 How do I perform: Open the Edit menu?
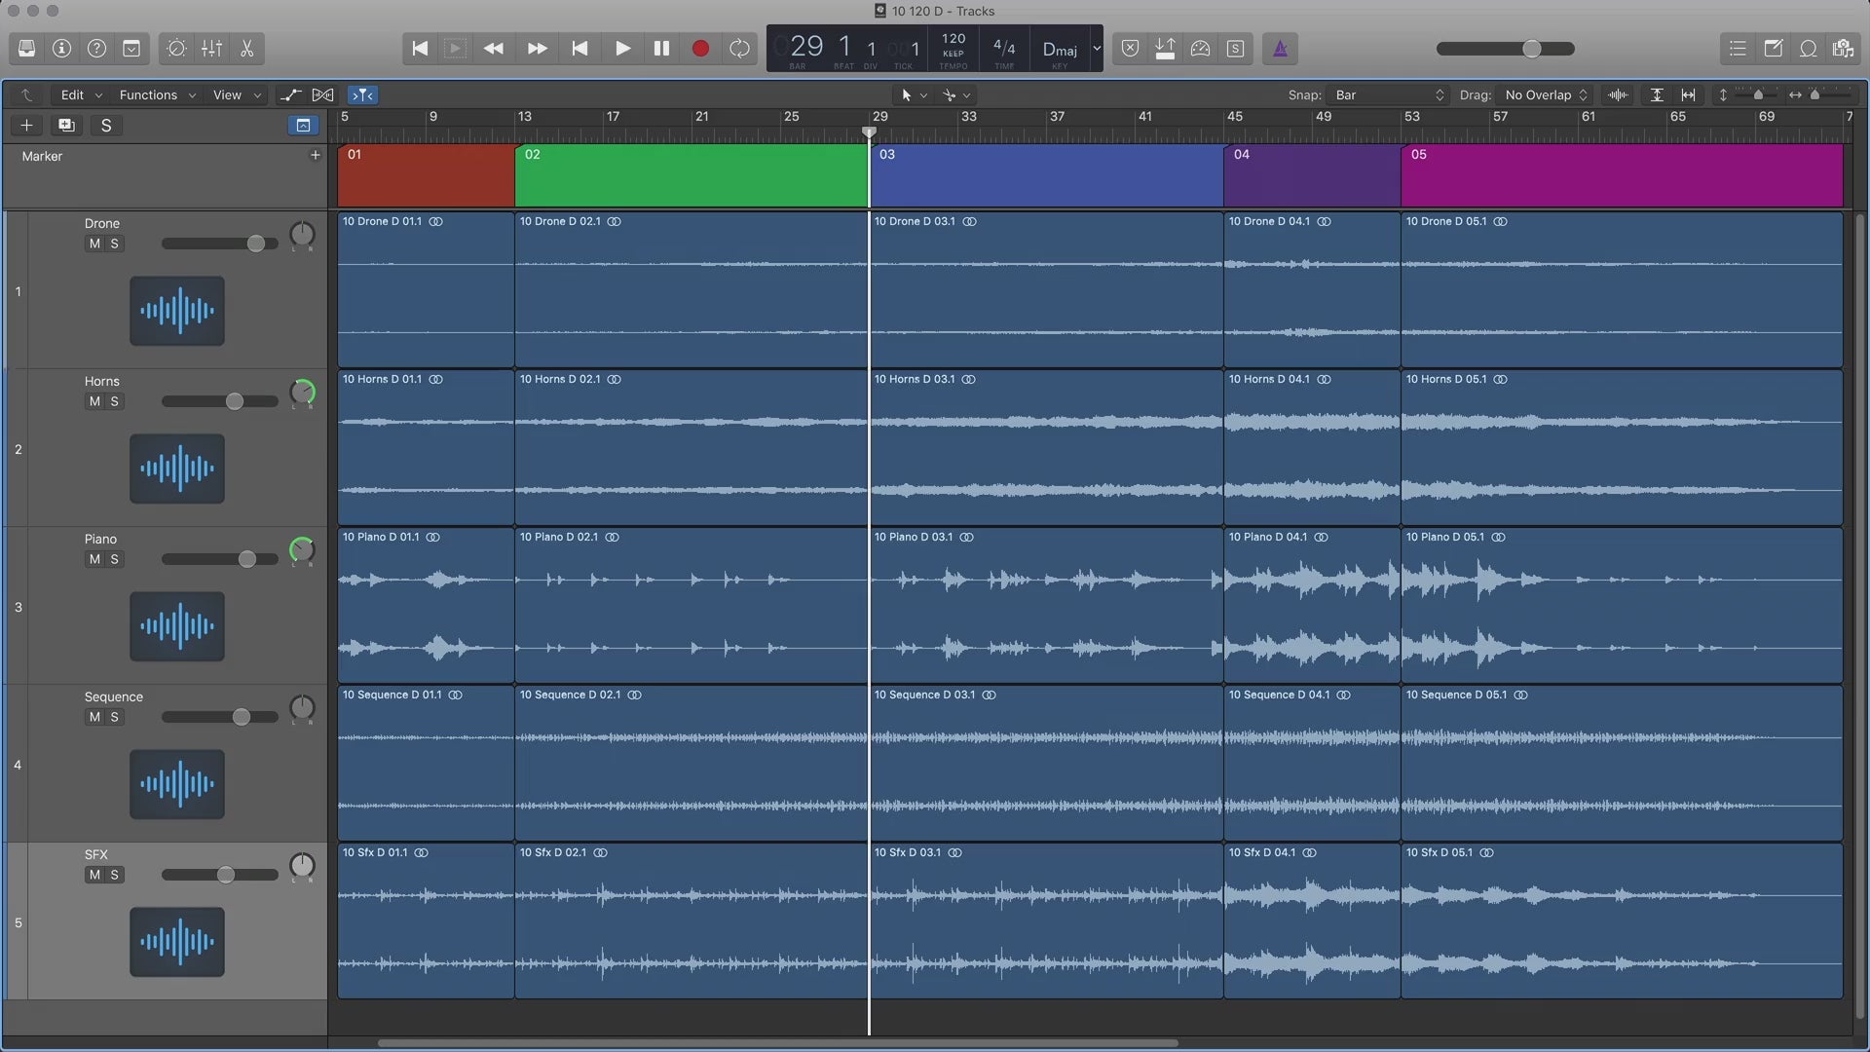[81, 94]
